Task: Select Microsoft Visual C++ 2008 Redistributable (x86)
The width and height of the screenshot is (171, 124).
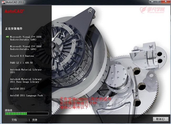Action: (x=26, y=38)
